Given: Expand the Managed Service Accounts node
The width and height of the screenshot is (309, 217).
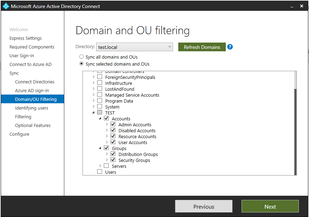Looking at the screenshot, I should tap(94, 95).
